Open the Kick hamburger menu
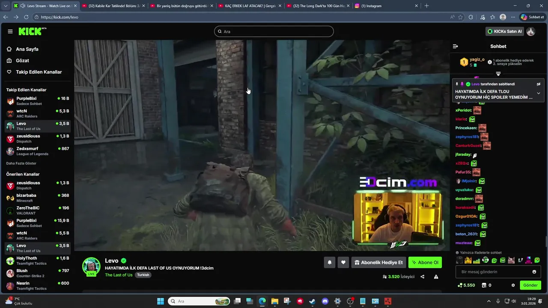This screenshot has width=548, height=308. (10, 31)
